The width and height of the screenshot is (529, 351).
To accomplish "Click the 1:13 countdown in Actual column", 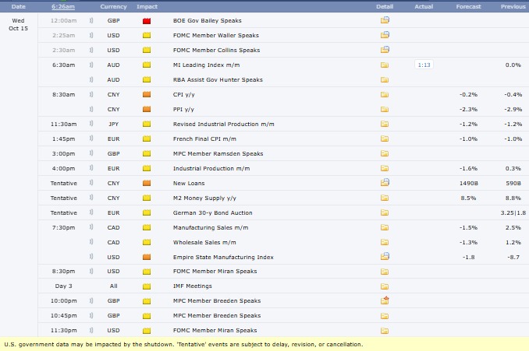I will (x=424, y=65).
